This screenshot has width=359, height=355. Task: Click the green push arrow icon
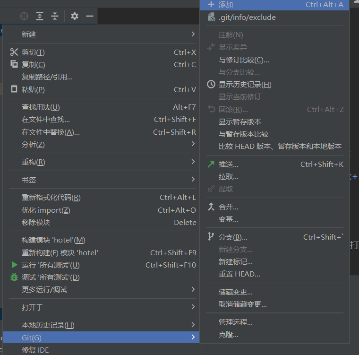coord(211,164)
